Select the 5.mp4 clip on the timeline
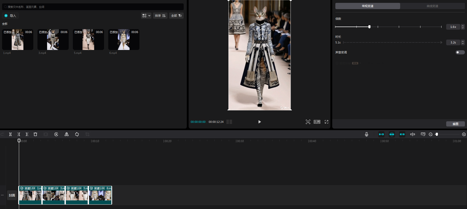The height and width of the screenshot is (209, 467). (77, 195)
